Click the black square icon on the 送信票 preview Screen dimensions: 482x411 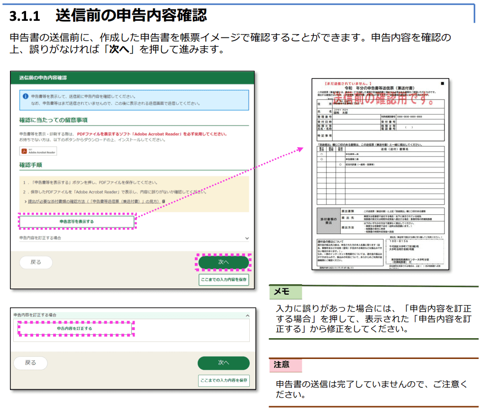point(442,82)
